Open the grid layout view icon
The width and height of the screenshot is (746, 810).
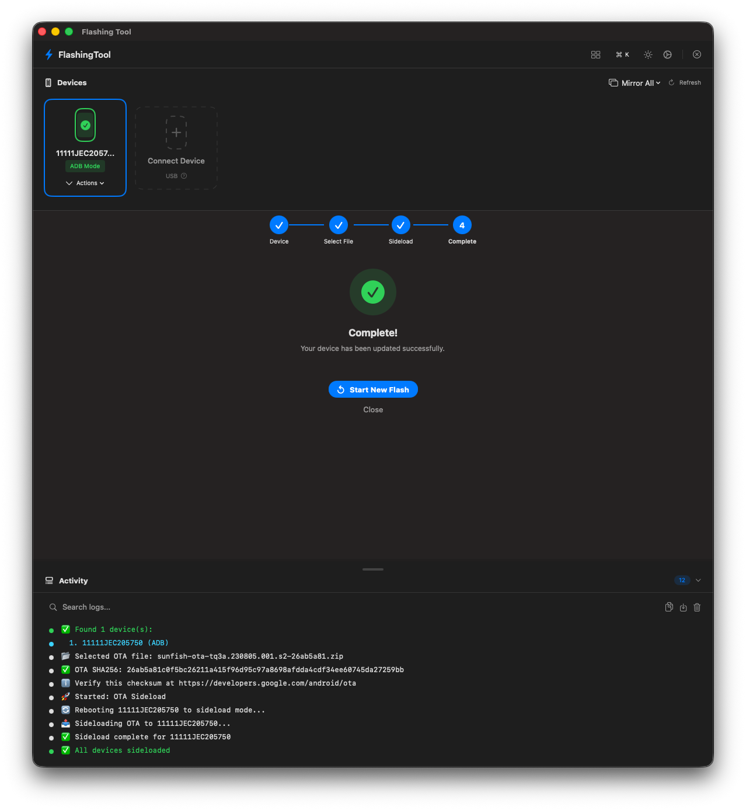(x=595, y=54)
